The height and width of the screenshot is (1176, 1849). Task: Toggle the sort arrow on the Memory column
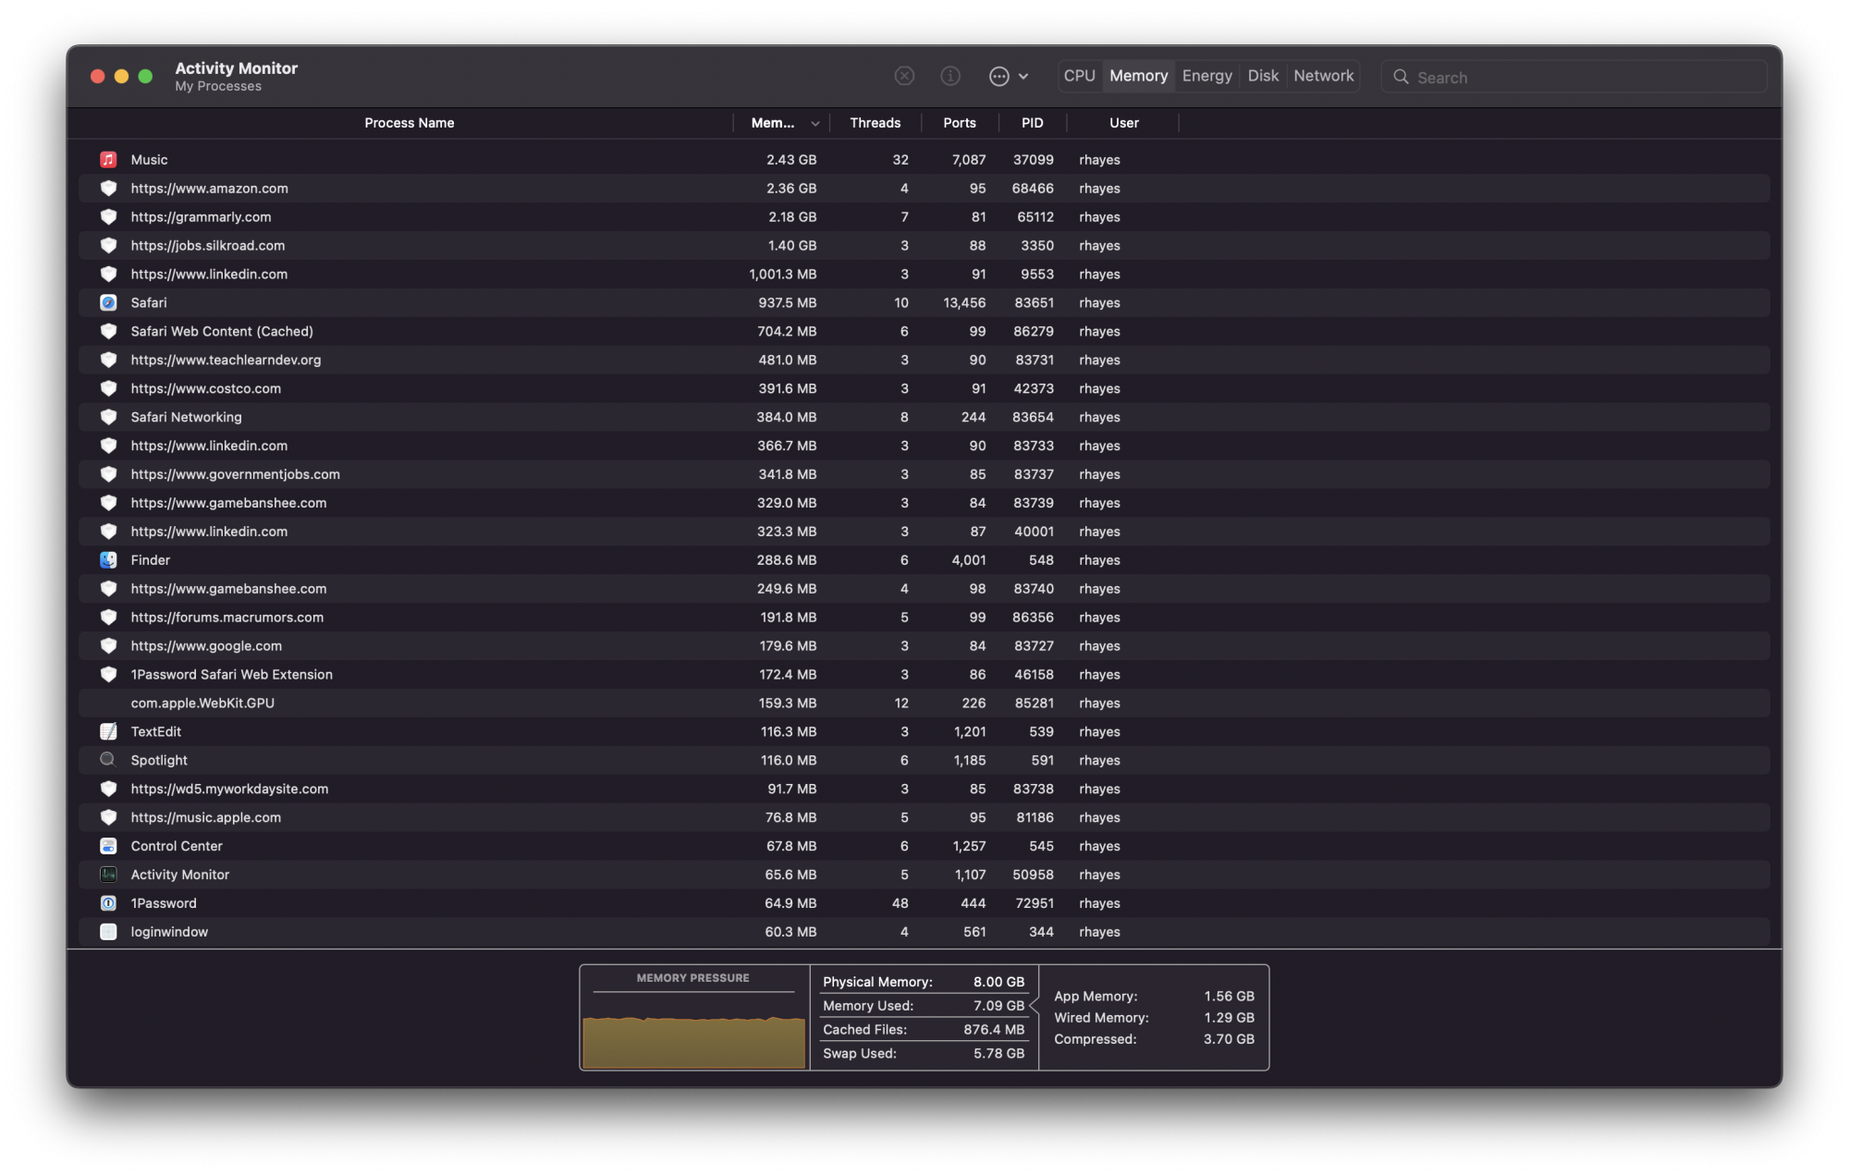814,124
